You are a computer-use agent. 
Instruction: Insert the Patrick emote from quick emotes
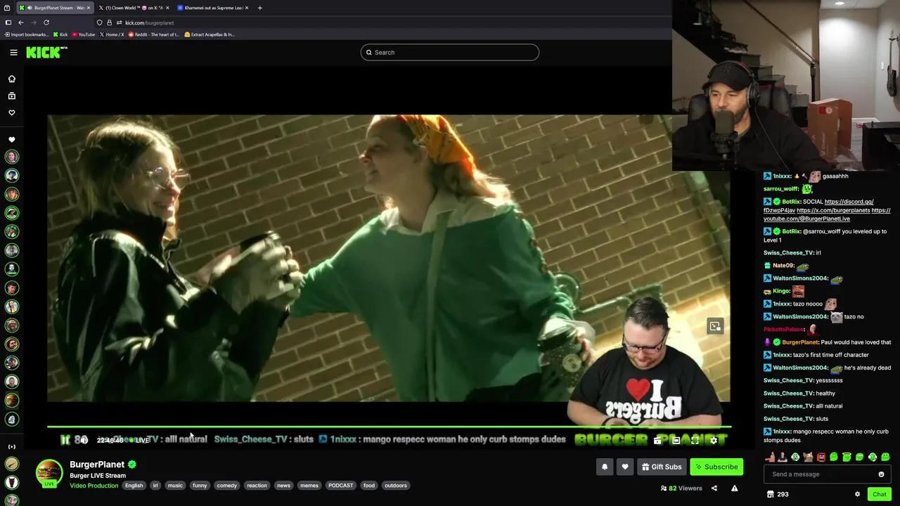point(770,458)
